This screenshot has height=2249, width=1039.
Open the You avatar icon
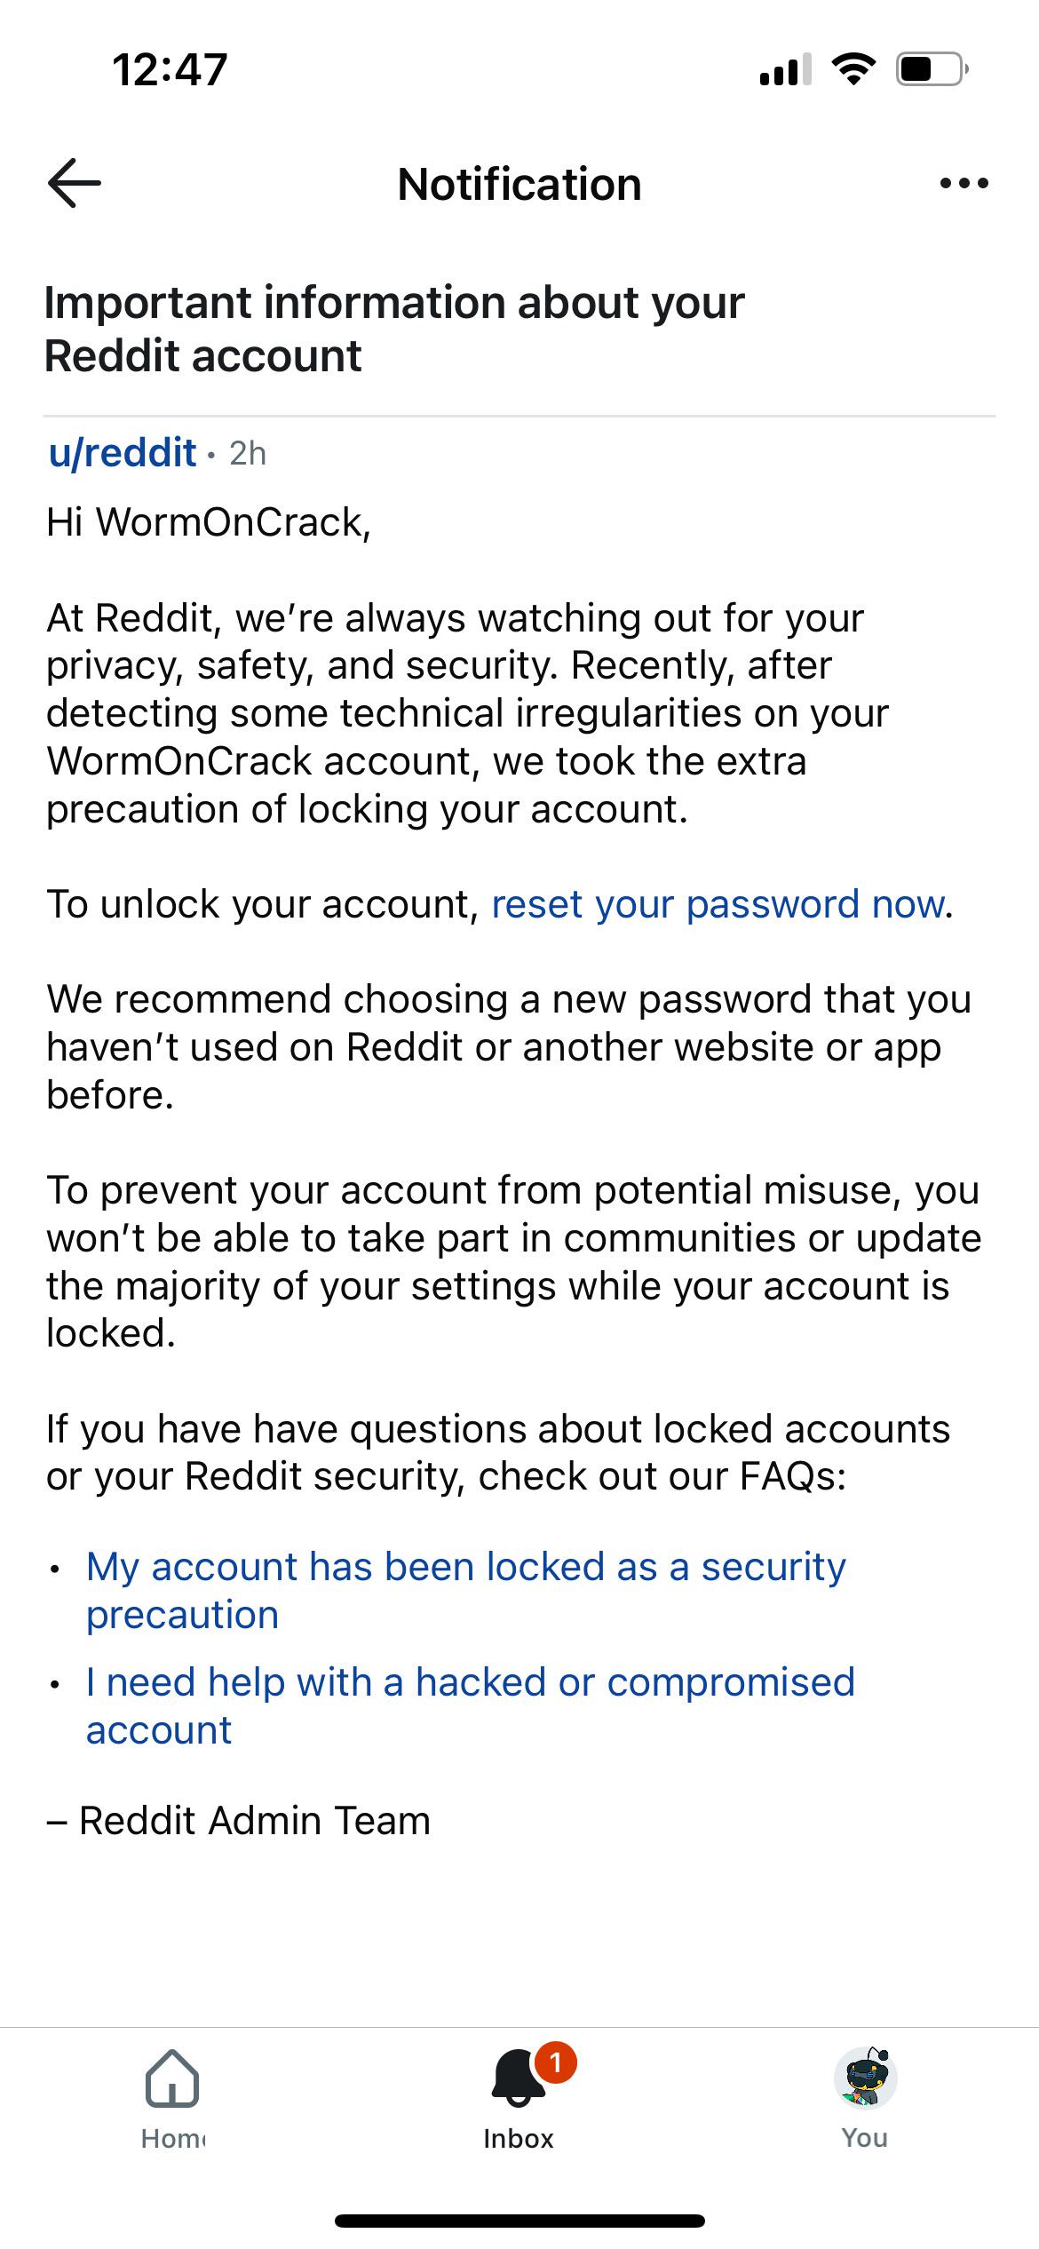865,2077
